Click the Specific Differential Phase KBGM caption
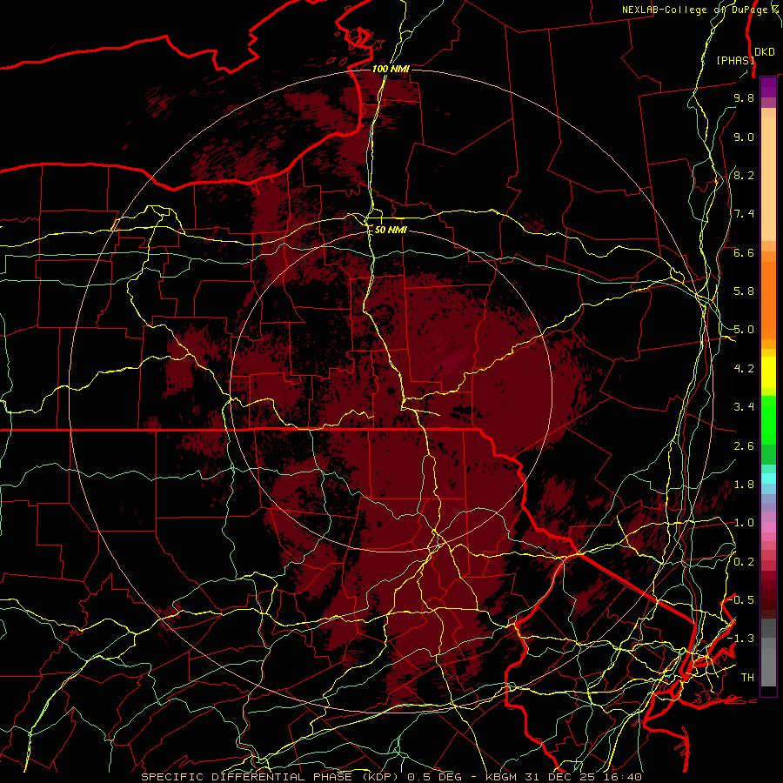Viewport: 783px width, 783px height. coord(391,777)
